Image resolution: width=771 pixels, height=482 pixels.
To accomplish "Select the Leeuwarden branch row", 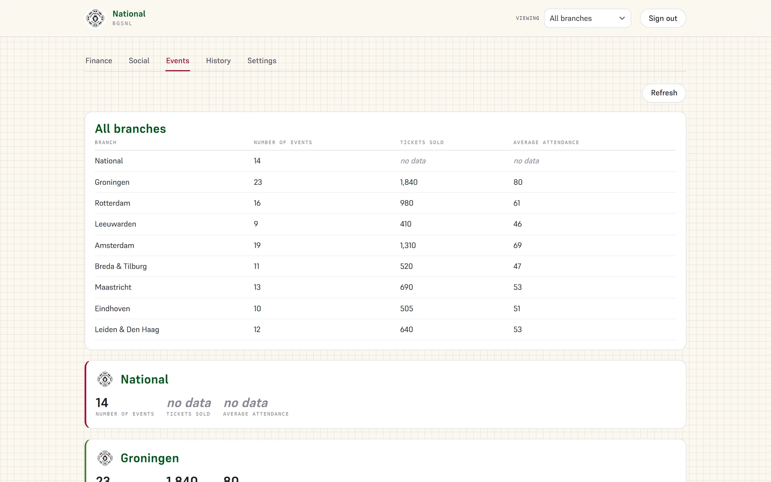I will coord(385,224).
